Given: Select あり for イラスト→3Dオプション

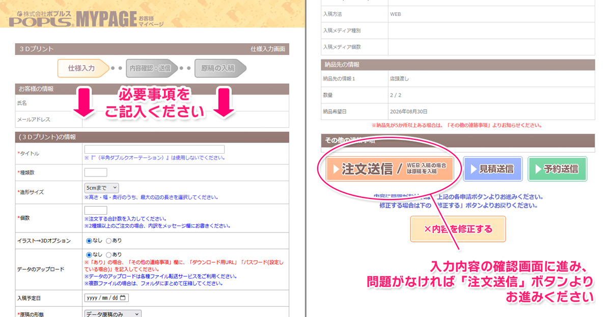Looking at the screenshot, I should pyautogui.click(x=108, y=240).
